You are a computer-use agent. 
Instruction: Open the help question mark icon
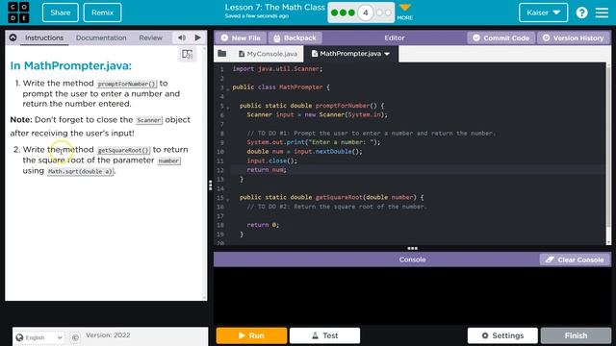[581, 12]
